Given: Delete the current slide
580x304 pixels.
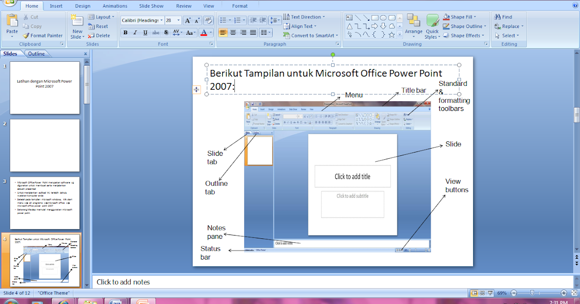Looking at the screenshot, I should [x=99, y=35].
